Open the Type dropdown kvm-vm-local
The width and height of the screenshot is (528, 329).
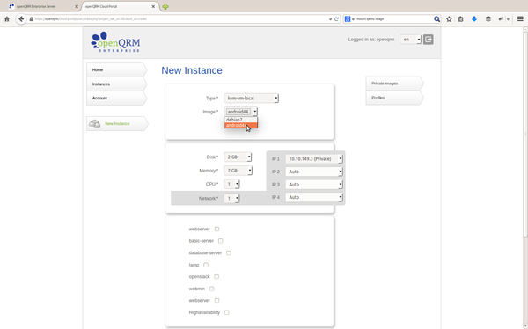click(251, 98)
